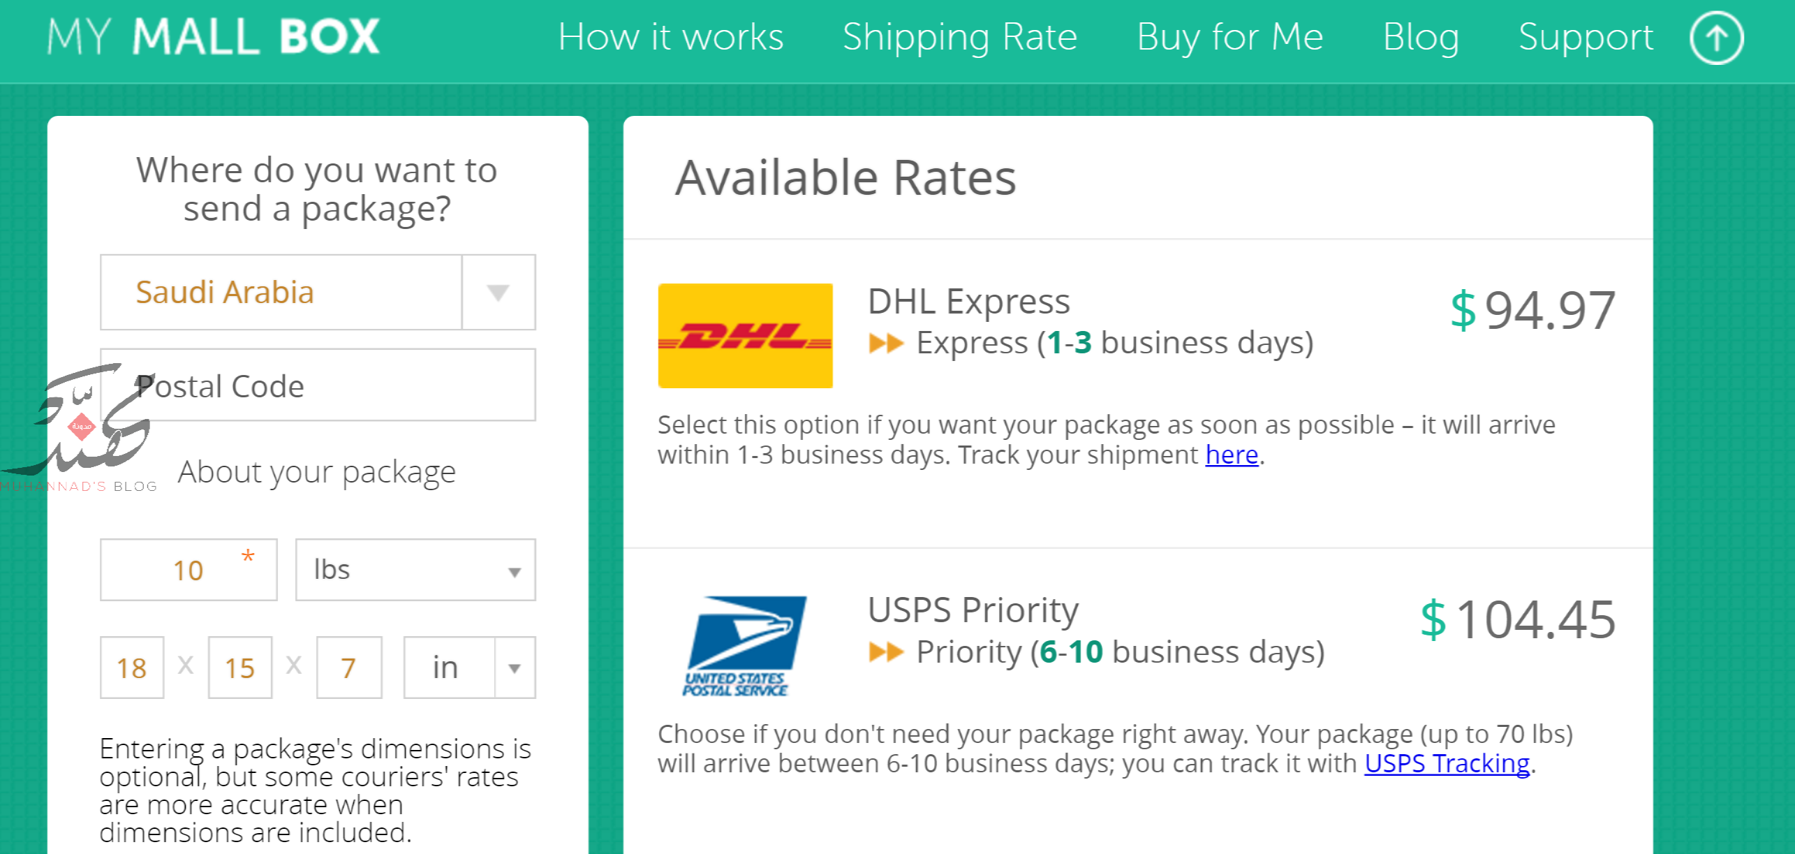Open the Blog menu item
Image resolution: width=1795 pixels, height=854 pixels.
(x=1421, y=36)
